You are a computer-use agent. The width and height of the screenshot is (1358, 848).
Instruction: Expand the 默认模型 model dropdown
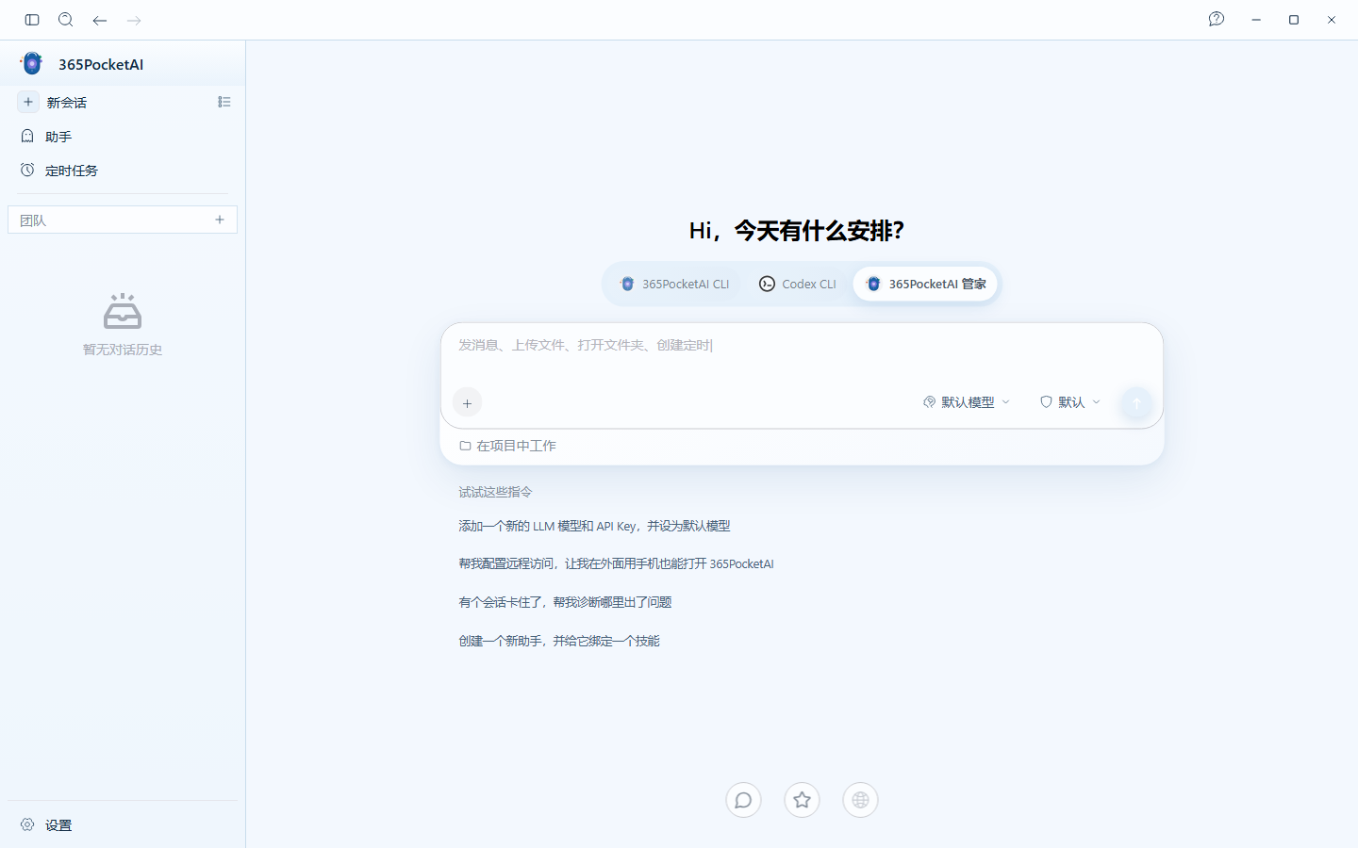[x=967, y=402]
